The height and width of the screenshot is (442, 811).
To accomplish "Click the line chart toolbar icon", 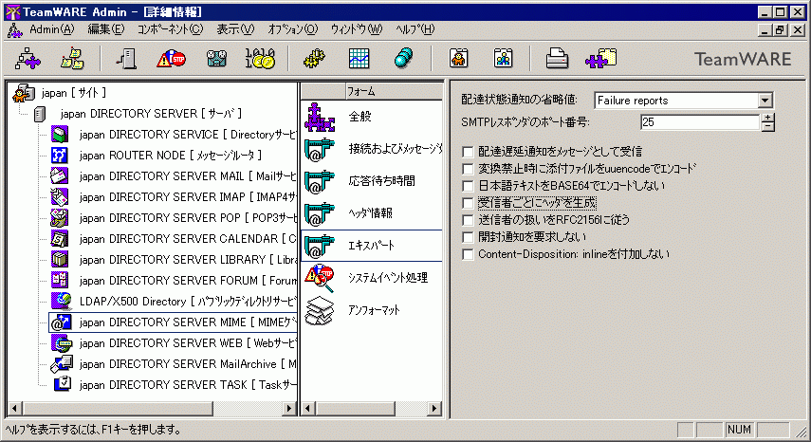I will (359, 59).
